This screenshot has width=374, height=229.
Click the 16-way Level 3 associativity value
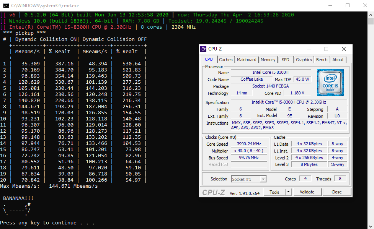tap(337, 164)
